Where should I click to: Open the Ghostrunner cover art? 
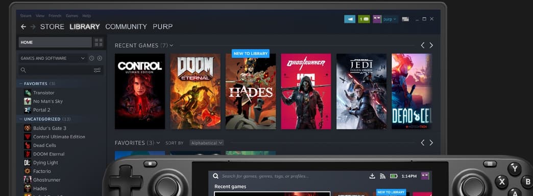306,91
